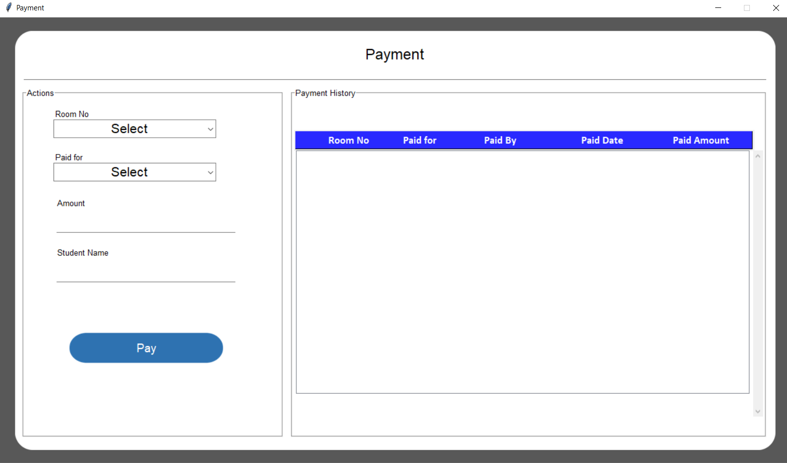
Task: Click the Payment History scrollbar track
Action: (757, 282)
